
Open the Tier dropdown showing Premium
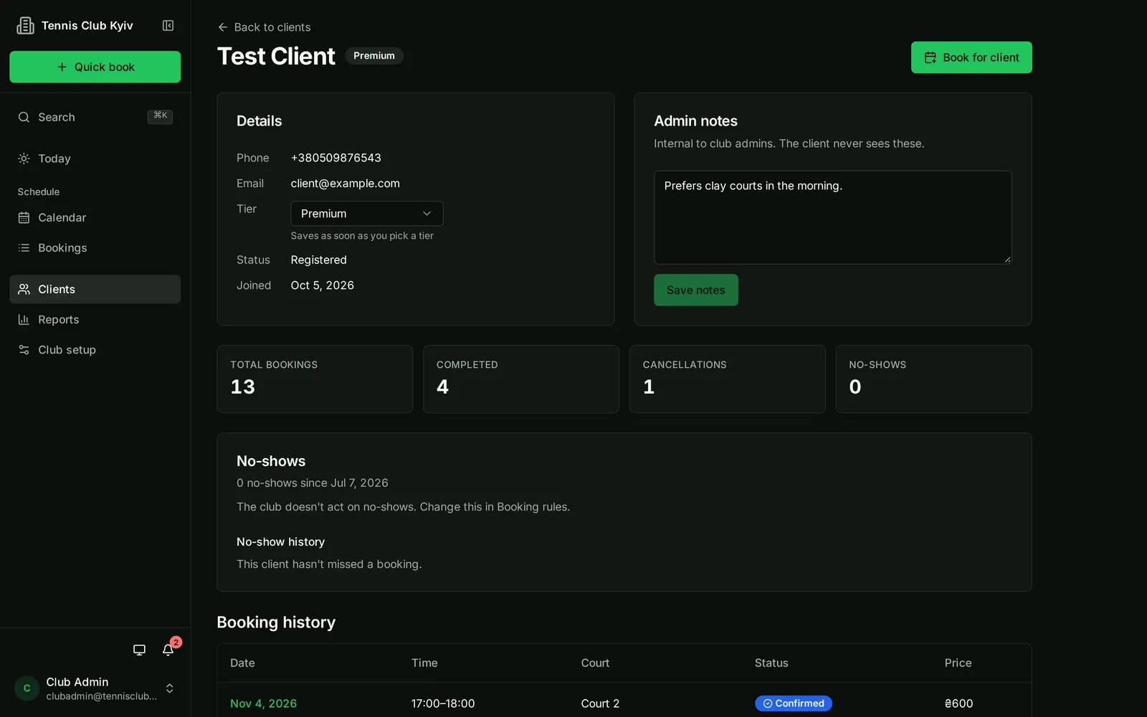click(367, 214)
